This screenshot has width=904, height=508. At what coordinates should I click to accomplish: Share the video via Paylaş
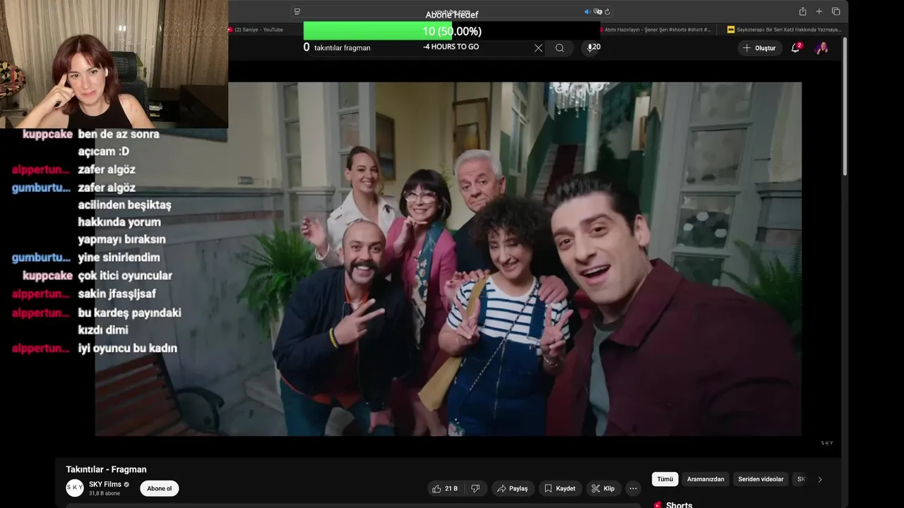click(x=512, y=488)
